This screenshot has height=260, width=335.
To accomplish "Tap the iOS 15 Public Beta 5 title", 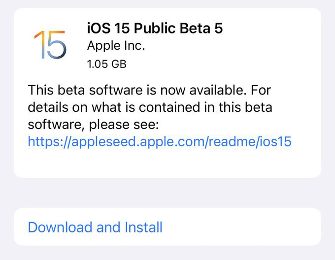I will tap(155, 28).
